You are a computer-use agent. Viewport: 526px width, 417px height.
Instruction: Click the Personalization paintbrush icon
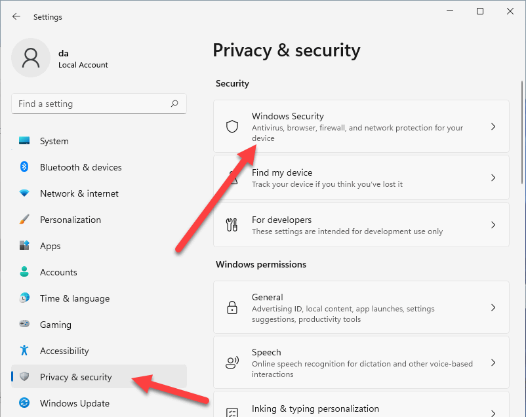24,220
